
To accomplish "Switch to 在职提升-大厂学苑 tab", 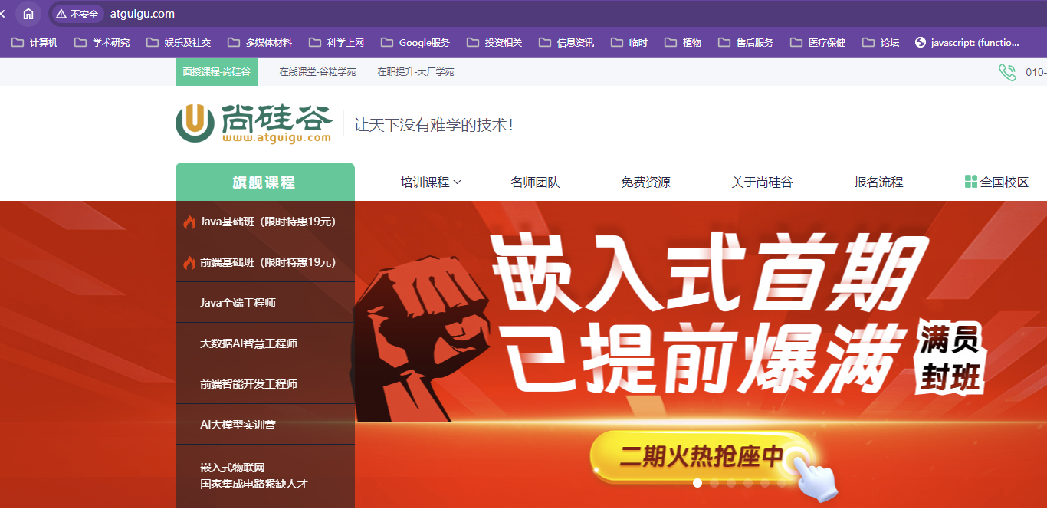I will tap(415, 71).
